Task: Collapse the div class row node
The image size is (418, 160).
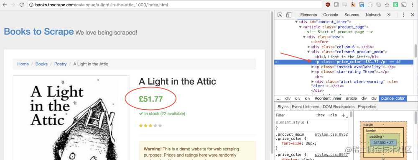Action: coord(304,37)
